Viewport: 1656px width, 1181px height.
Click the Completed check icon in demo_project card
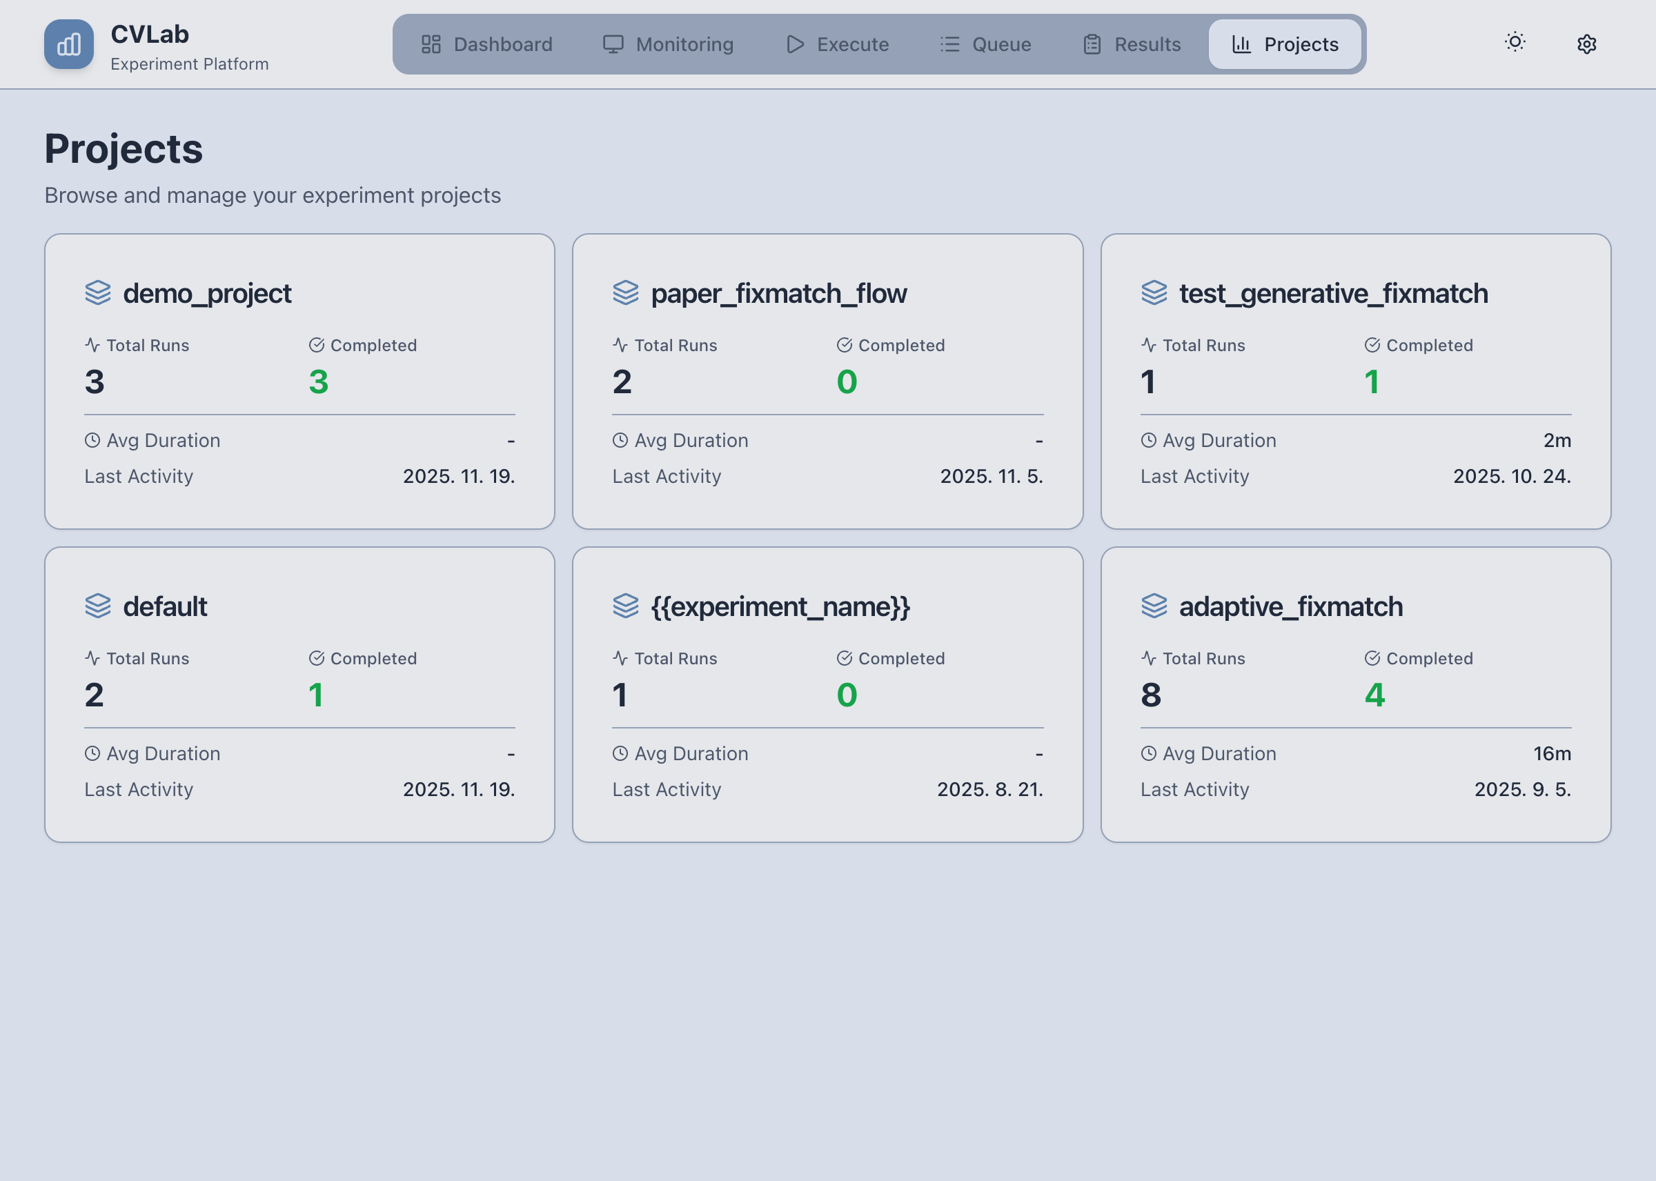click(x=316, y=345)
